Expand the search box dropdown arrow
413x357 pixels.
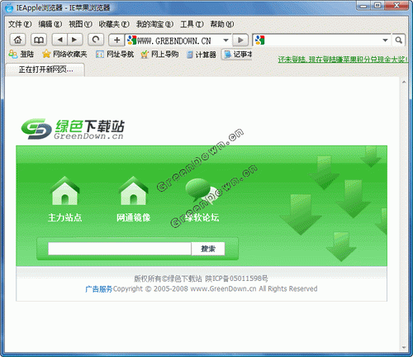tap(385, 40)
